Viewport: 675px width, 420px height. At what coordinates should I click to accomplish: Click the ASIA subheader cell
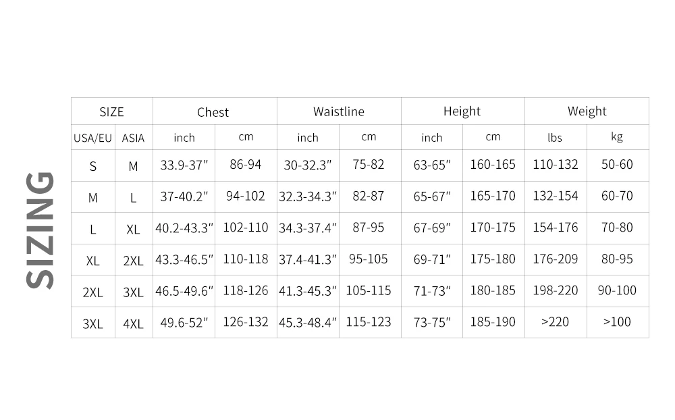tap(133, 138)
